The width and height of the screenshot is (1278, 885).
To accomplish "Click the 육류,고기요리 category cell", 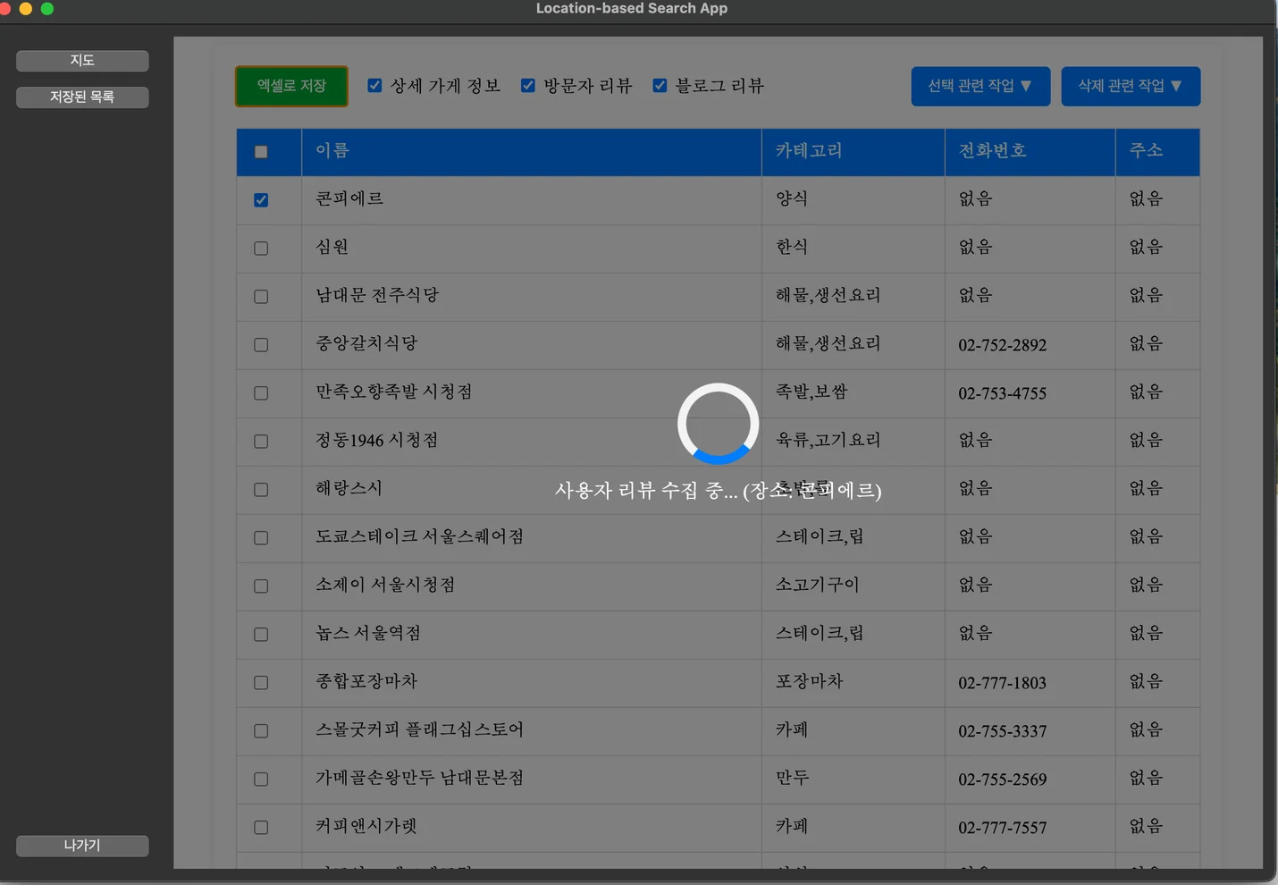I will [853, 442].
